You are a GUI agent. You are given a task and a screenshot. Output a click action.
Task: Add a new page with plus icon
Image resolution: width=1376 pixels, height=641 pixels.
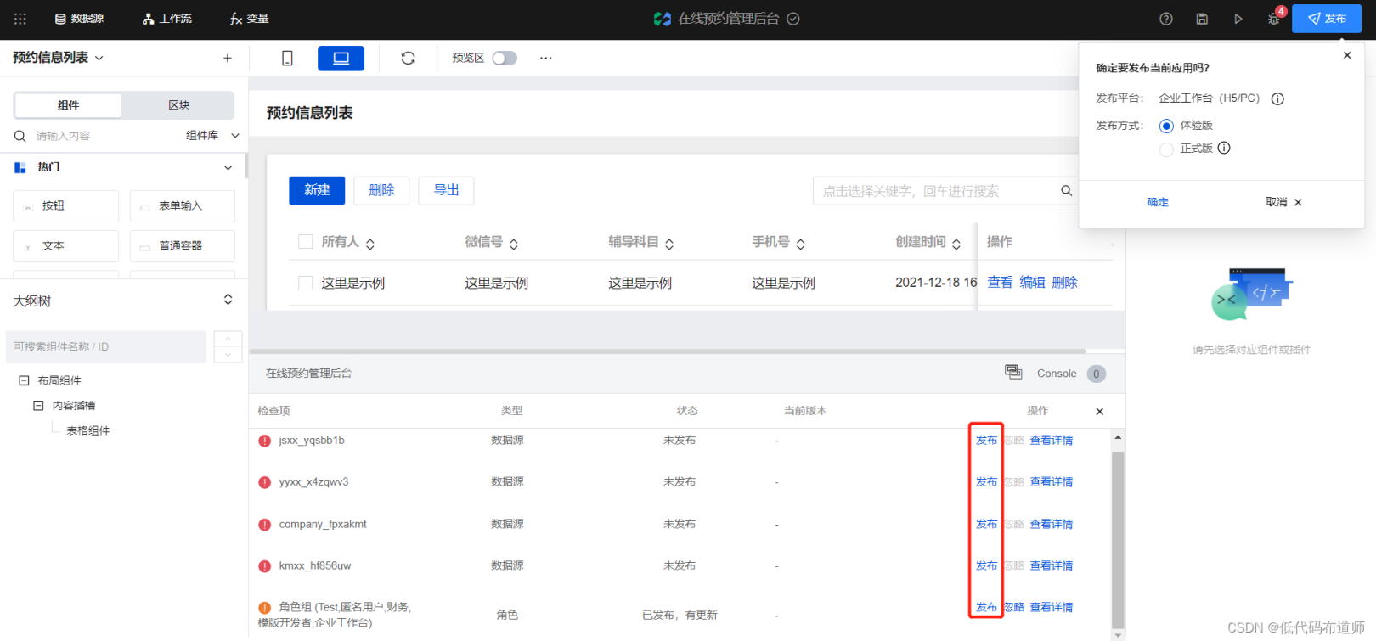pos(228,58)
